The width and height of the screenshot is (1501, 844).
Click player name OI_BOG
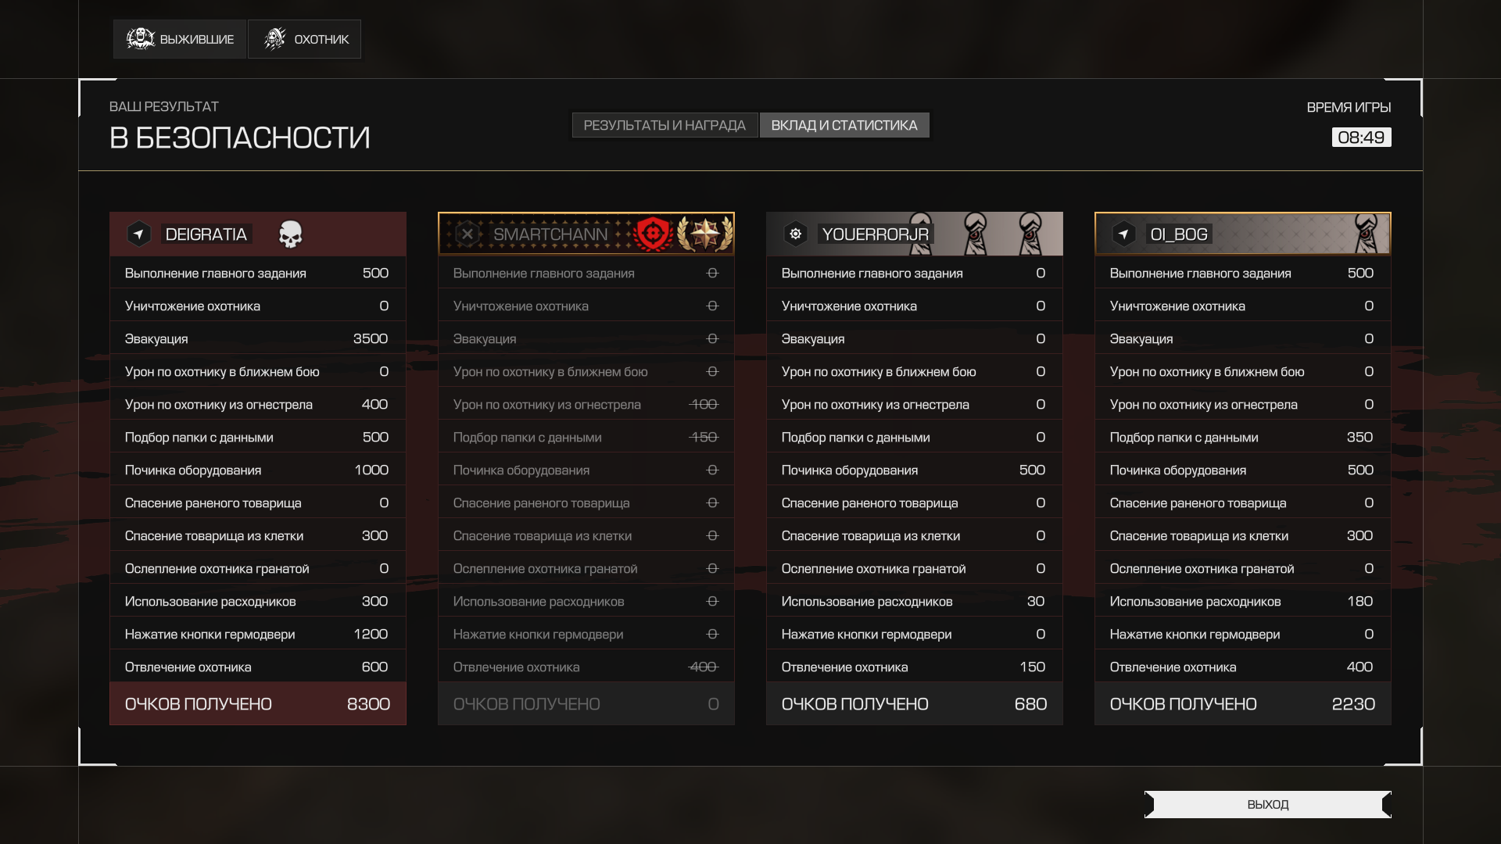[x=1179, y=234]
